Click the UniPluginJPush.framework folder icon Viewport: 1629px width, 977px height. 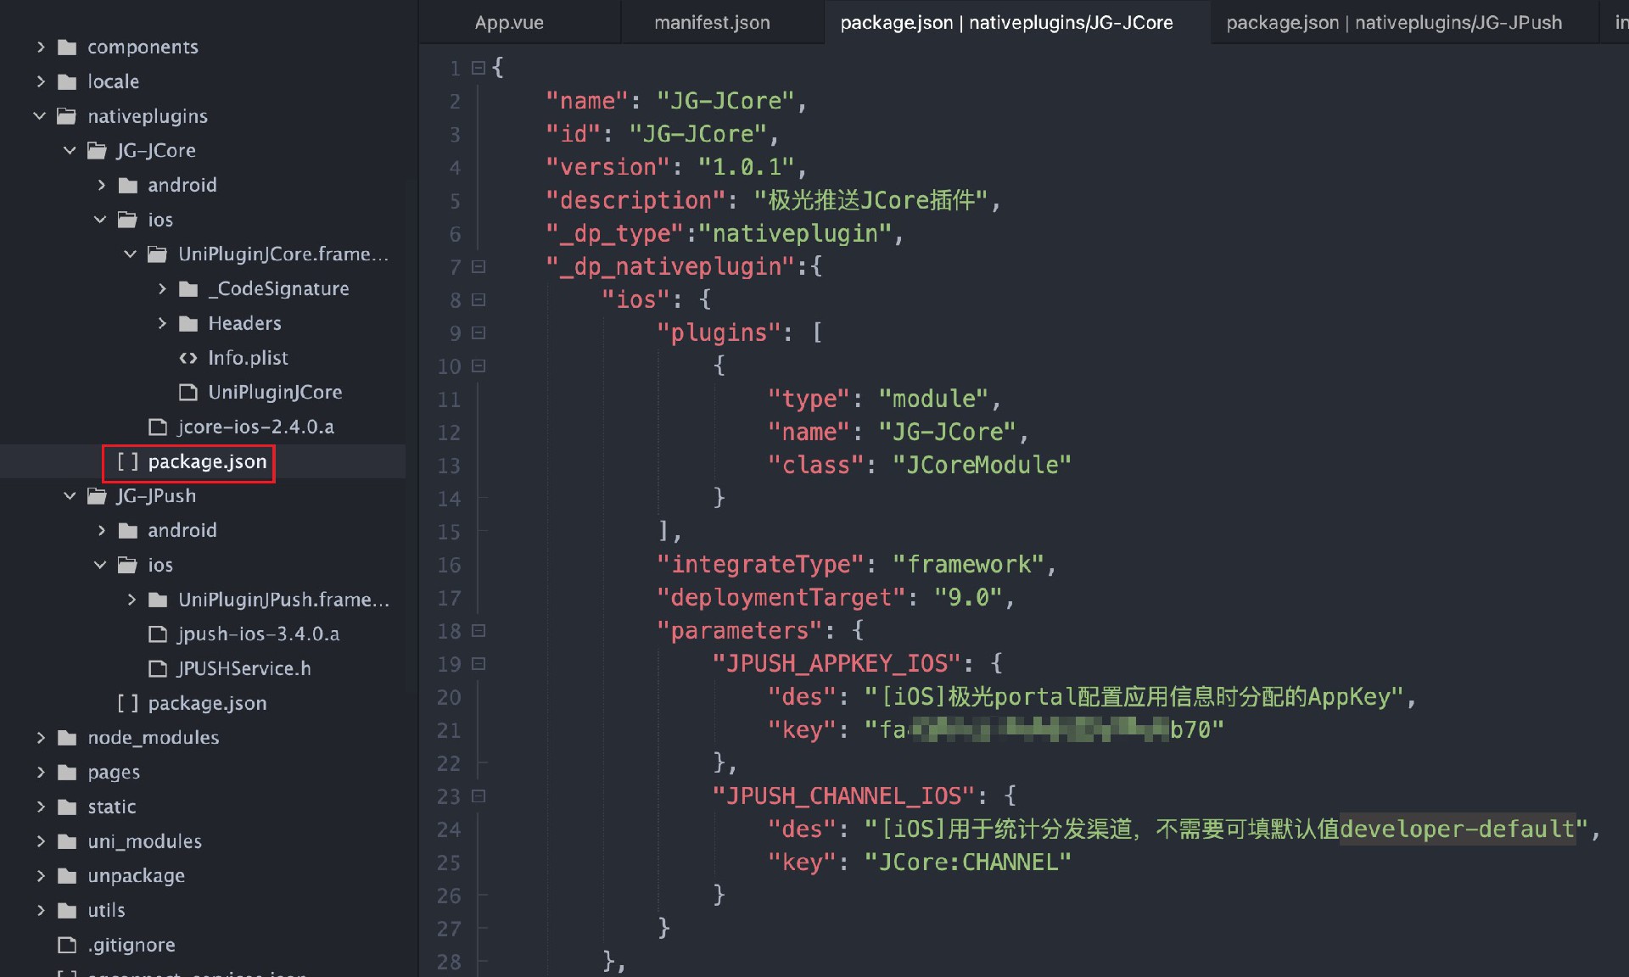pos(158,600)
